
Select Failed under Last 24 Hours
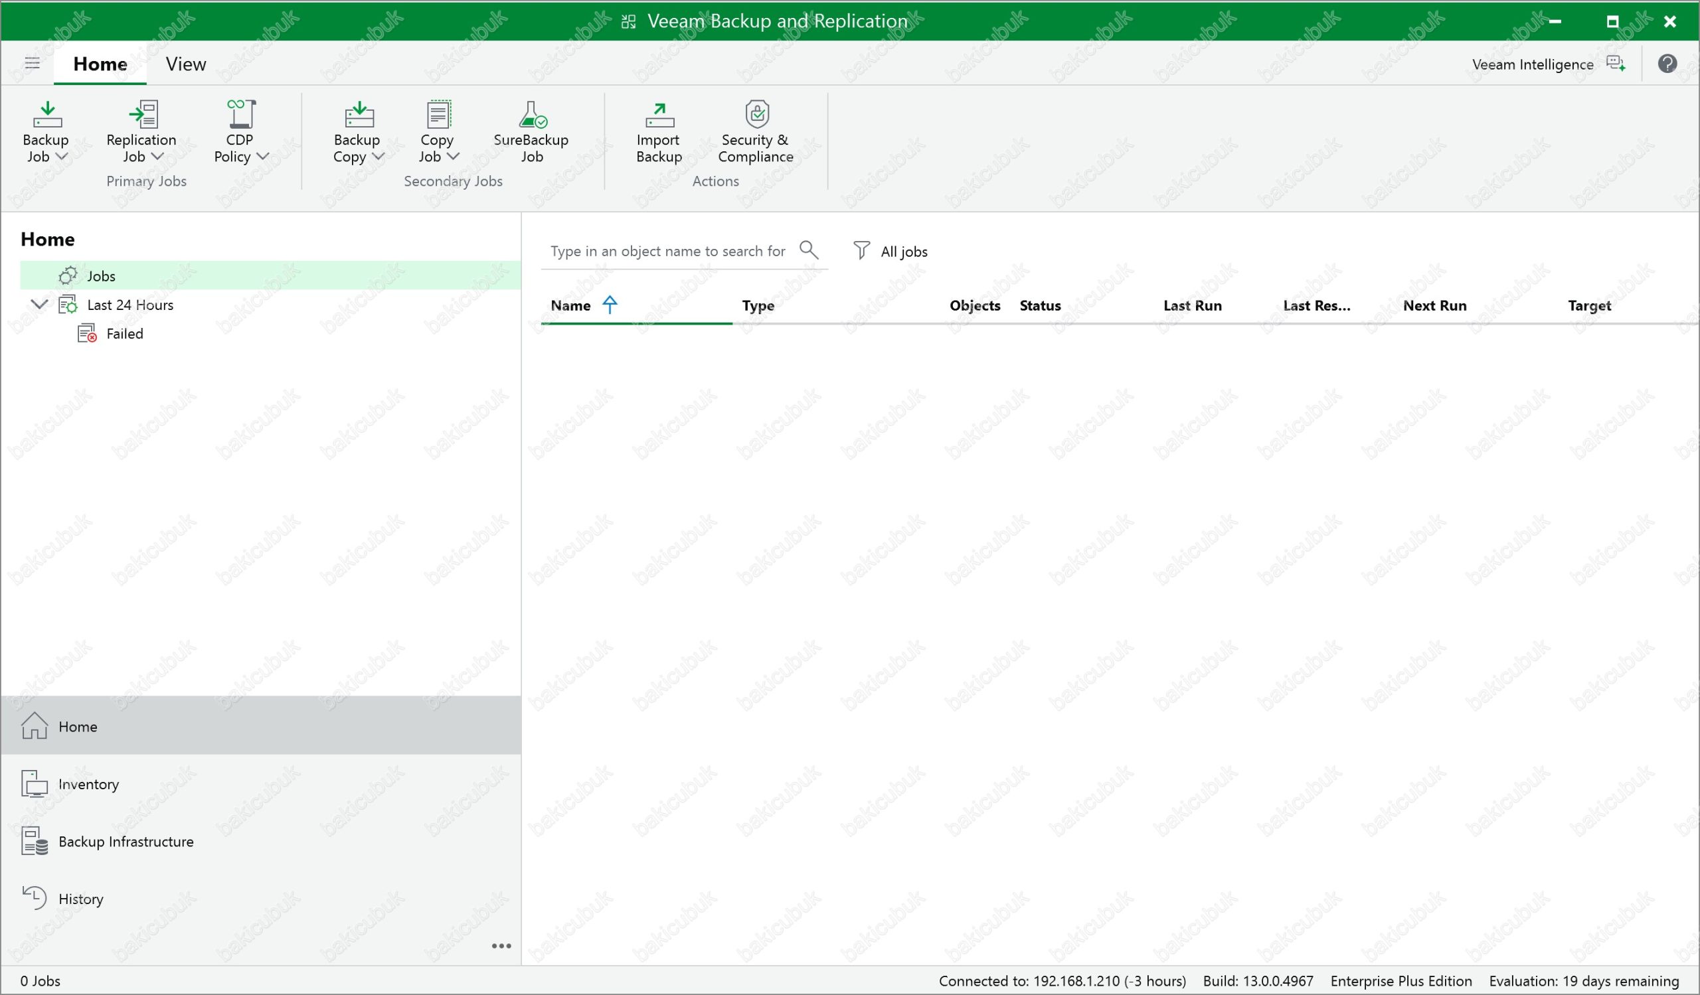pos(124,334)
